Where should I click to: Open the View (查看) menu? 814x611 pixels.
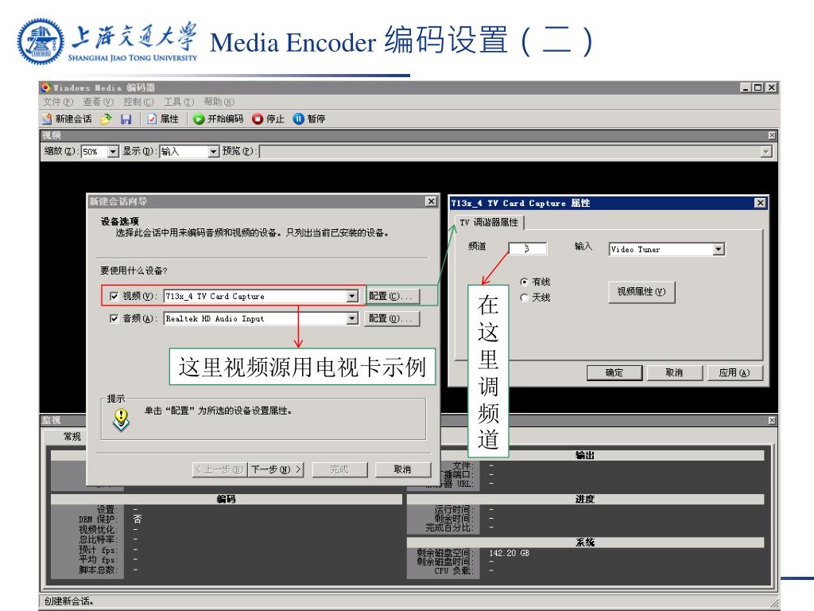point(98,102)
